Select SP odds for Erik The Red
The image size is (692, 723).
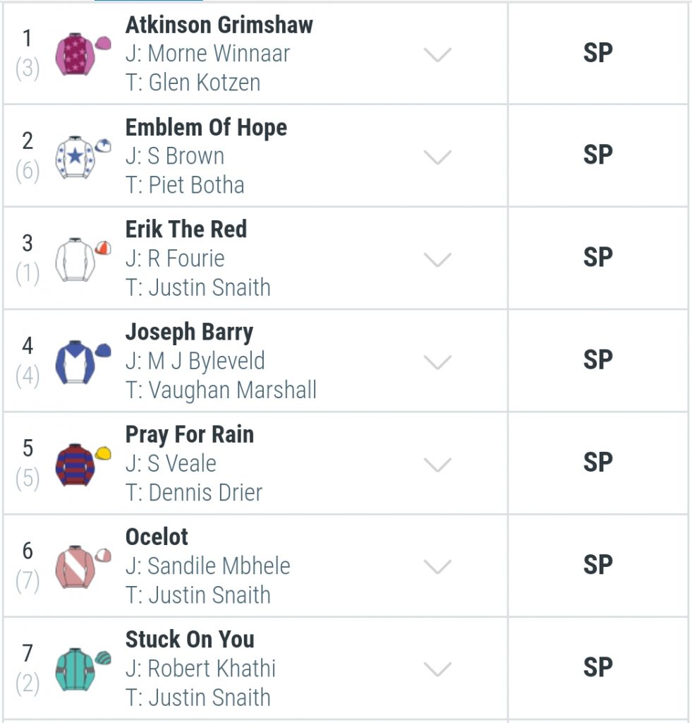coord(598,258)
